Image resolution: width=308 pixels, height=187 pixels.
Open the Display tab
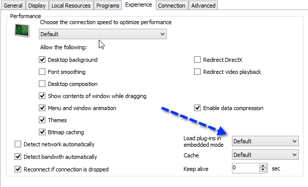pos(37,6)
